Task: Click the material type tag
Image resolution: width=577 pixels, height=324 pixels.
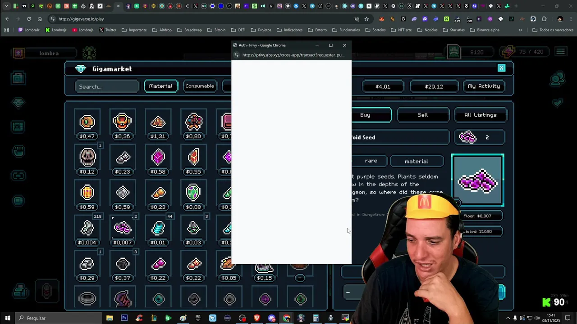Action: click(416, 161)
